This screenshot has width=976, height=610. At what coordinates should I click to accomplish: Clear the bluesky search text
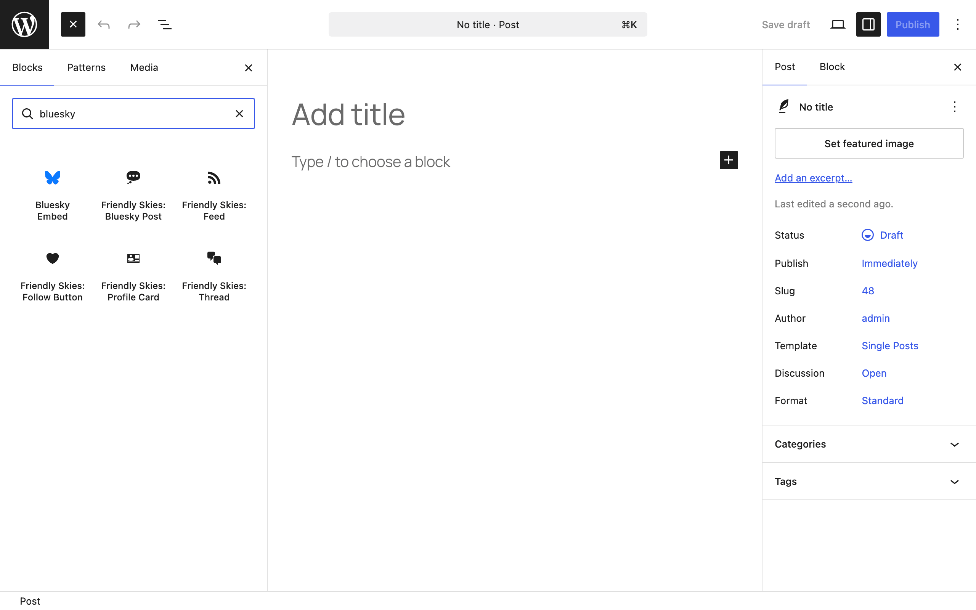[239, 113]
